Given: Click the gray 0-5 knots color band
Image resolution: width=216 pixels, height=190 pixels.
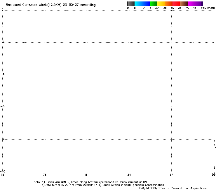Looking at the screenshot, I should tap(131, 4).
